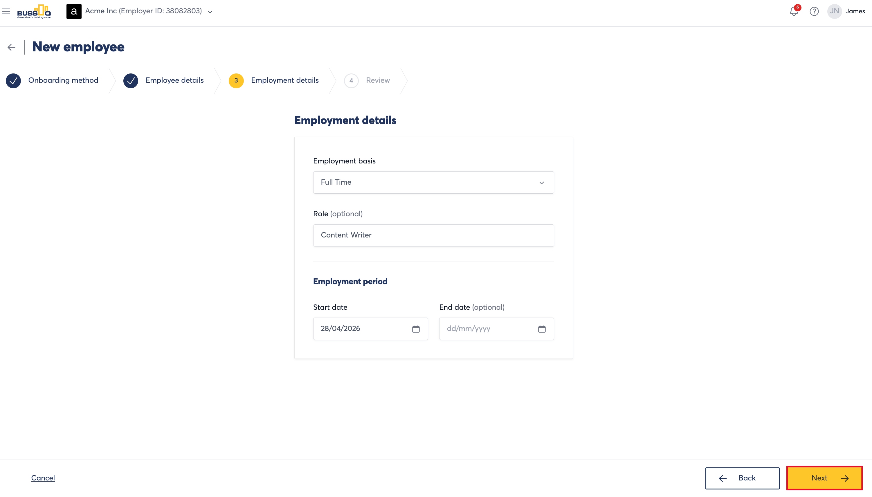
Task: Click the New employee page title
Action: coord(78,47)
